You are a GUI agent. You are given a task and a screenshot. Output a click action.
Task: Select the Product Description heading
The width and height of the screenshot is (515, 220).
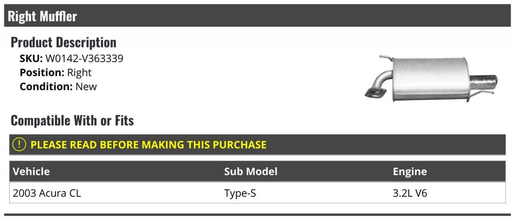tap(64, 42)
